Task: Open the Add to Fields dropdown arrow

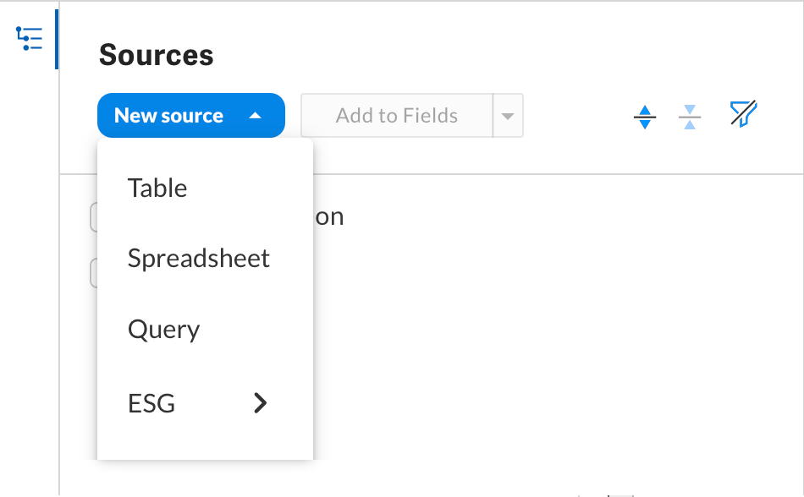Action: (x=508, y=116)
